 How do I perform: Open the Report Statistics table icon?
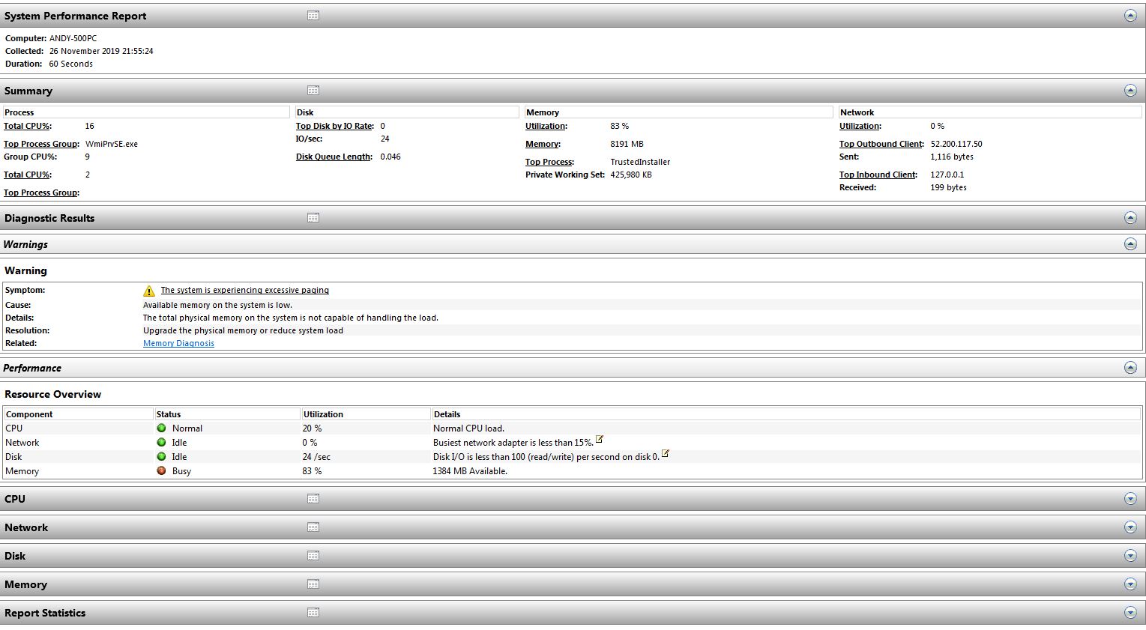[313, 613]
